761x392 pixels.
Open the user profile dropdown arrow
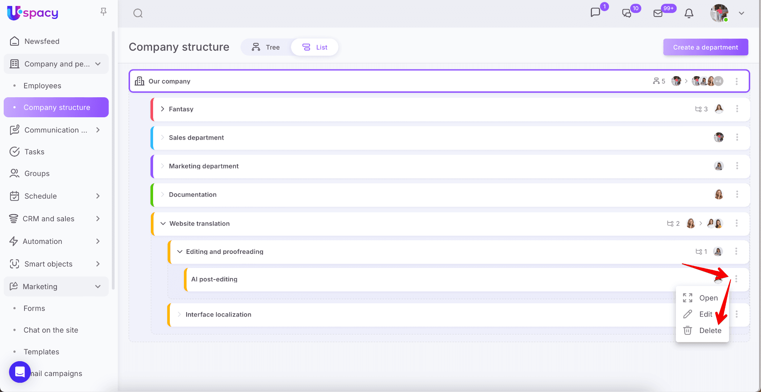pos(741,13)
